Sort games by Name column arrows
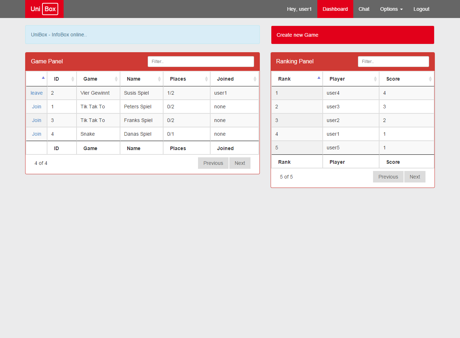The image size is (460, 338). (x=159, y=79)
